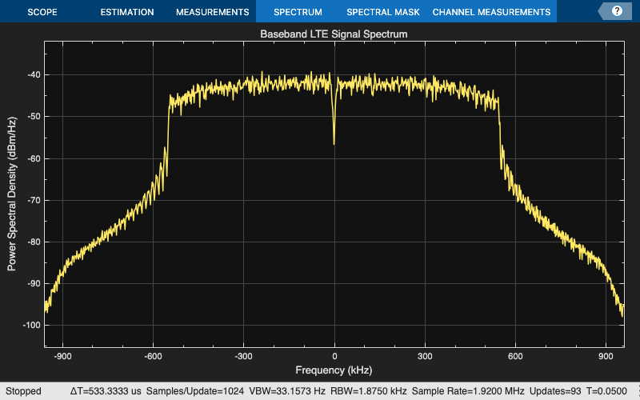This screenshot has width=640, height=400.
Task: Click Sample Rate=1.9200 MHz status entry
Action: (x=468, y=391)
